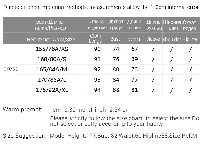Click the Hipline column header

click(x=190, y=39)
